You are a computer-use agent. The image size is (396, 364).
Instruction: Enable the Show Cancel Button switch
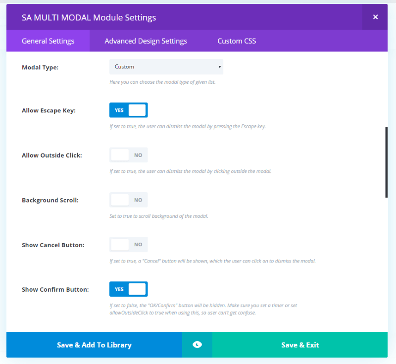click(x=129, y=244)
